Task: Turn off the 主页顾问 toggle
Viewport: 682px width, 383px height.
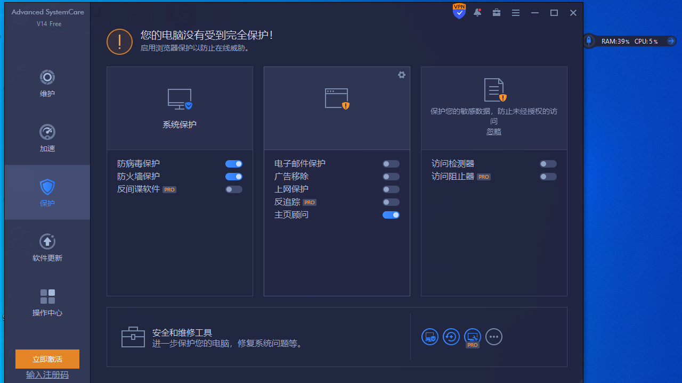Action: pyautogui.click(x=391, y=215)
